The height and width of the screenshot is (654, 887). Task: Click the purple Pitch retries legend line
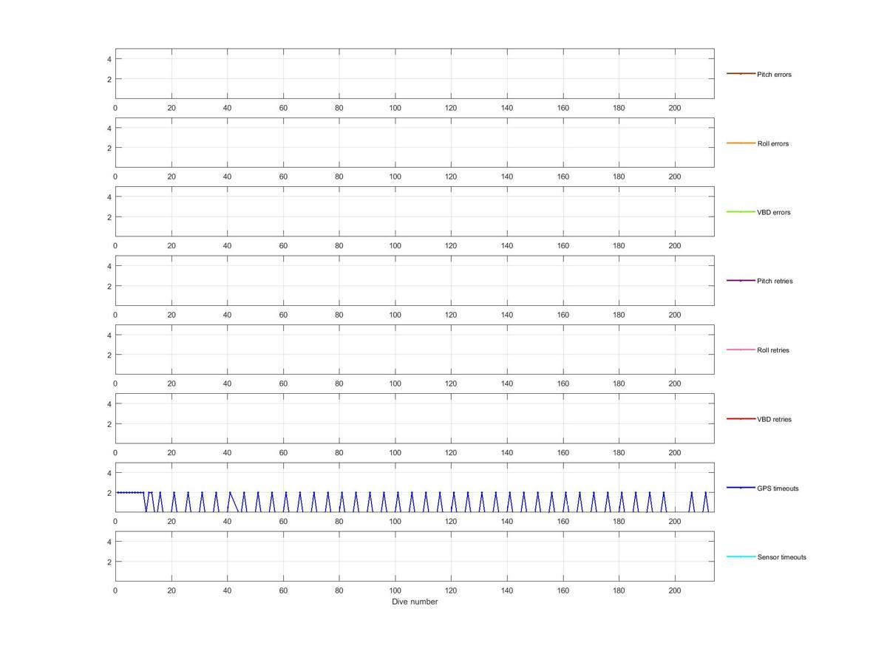741,281
